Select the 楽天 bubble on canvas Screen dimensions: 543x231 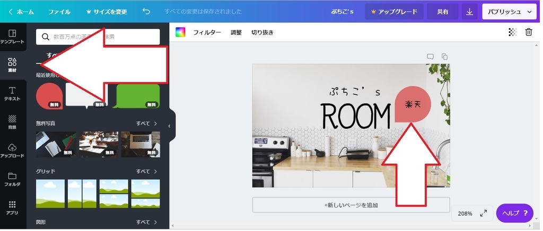click(x=413, y=104)
